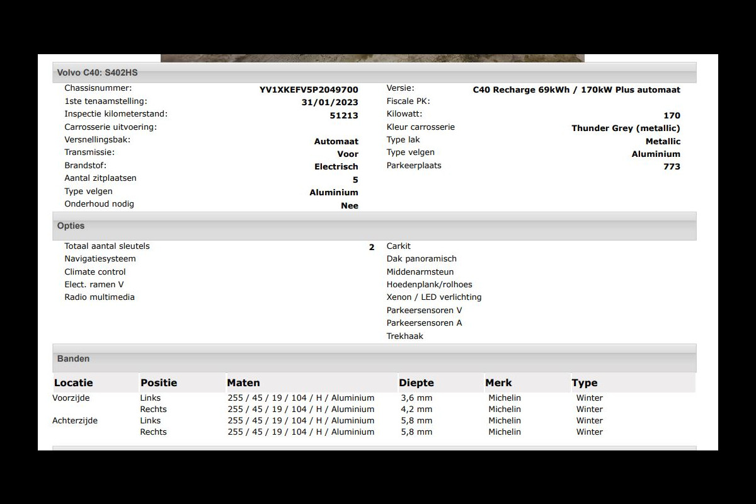Sort by the Maten column header
756x504 pixels.
[x=243, y=382]
